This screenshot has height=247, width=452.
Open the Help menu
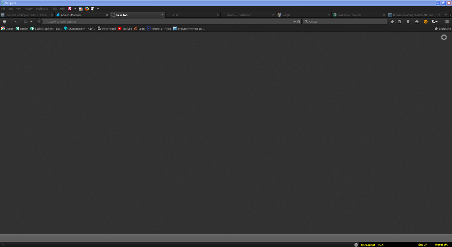pyautogui.click(x=63, y=9)
